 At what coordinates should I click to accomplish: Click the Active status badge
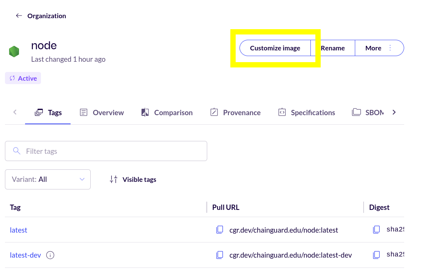click(x=23, y=78)
